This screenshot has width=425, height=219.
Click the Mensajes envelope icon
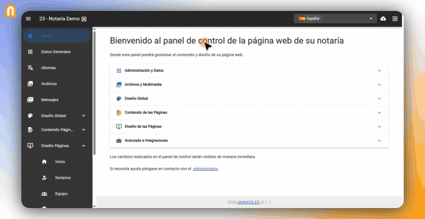30,100
